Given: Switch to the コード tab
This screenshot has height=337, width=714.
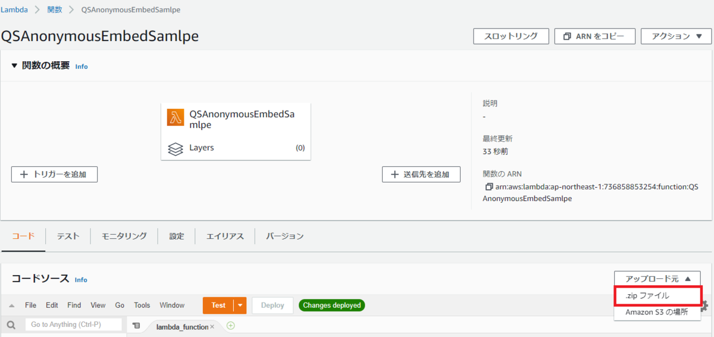Looking at the screenshot, I should click(x=23, y=236).
